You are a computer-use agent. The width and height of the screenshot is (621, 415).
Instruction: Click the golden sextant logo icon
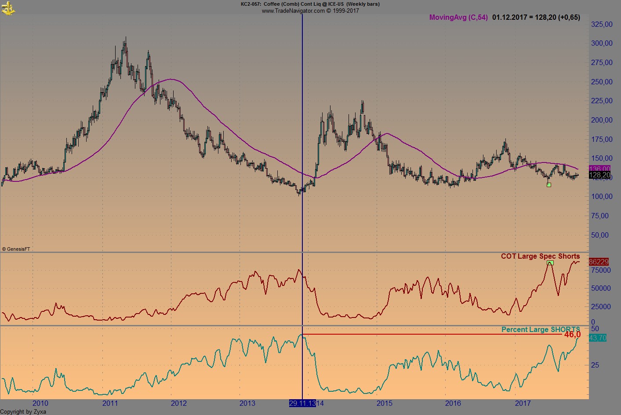8,8
